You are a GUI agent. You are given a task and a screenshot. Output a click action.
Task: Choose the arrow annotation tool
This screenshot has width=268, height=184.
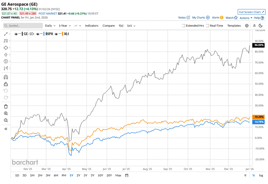coord(6,54)
